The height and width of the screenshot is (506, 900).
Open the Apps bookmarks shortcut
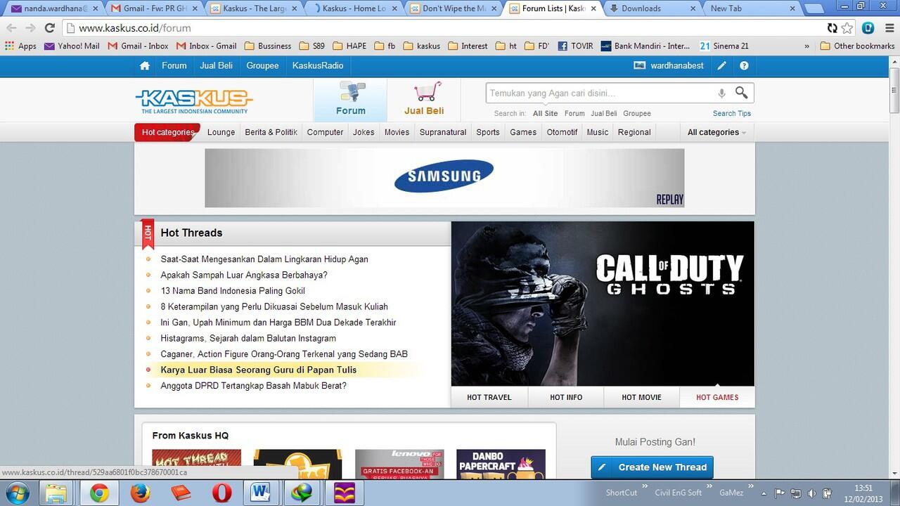point(20,46)
